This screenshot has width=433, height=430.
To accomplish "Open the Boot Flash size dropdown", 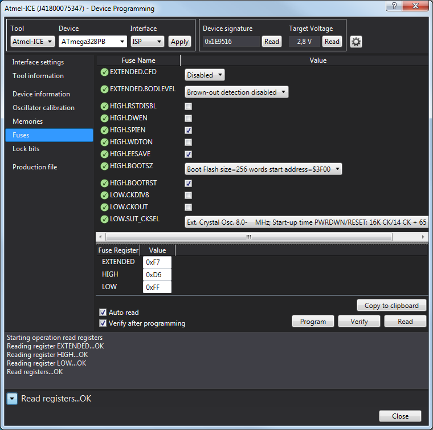I will click(263, 169).
